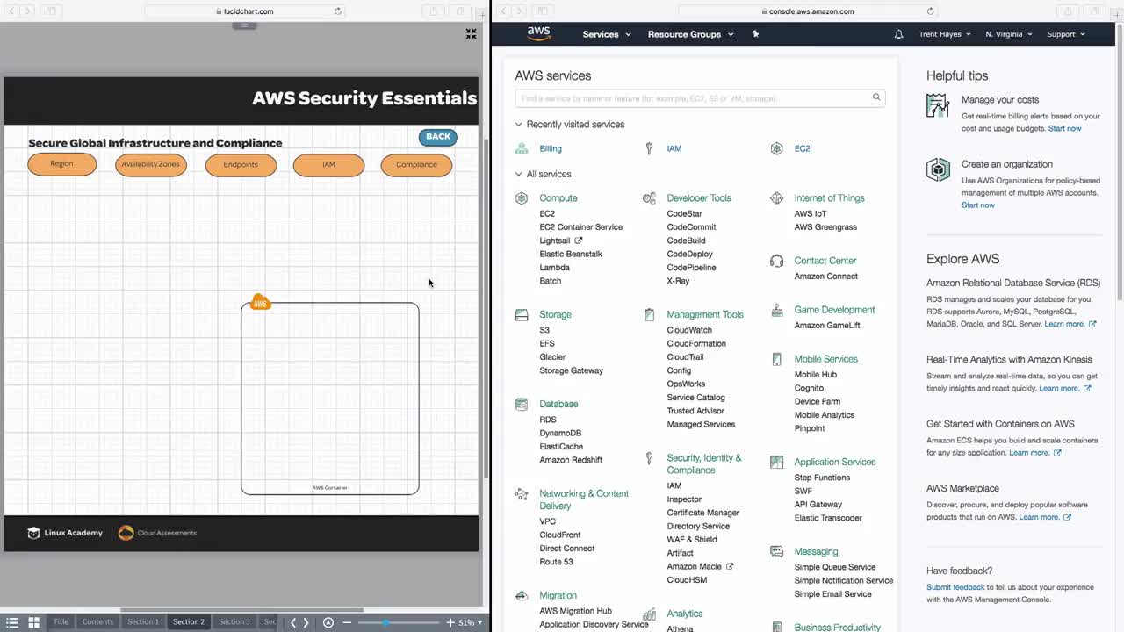This screenshot has width=1124, height=632.
Task: Click the Create an organization icon
Action: [938, 169]
